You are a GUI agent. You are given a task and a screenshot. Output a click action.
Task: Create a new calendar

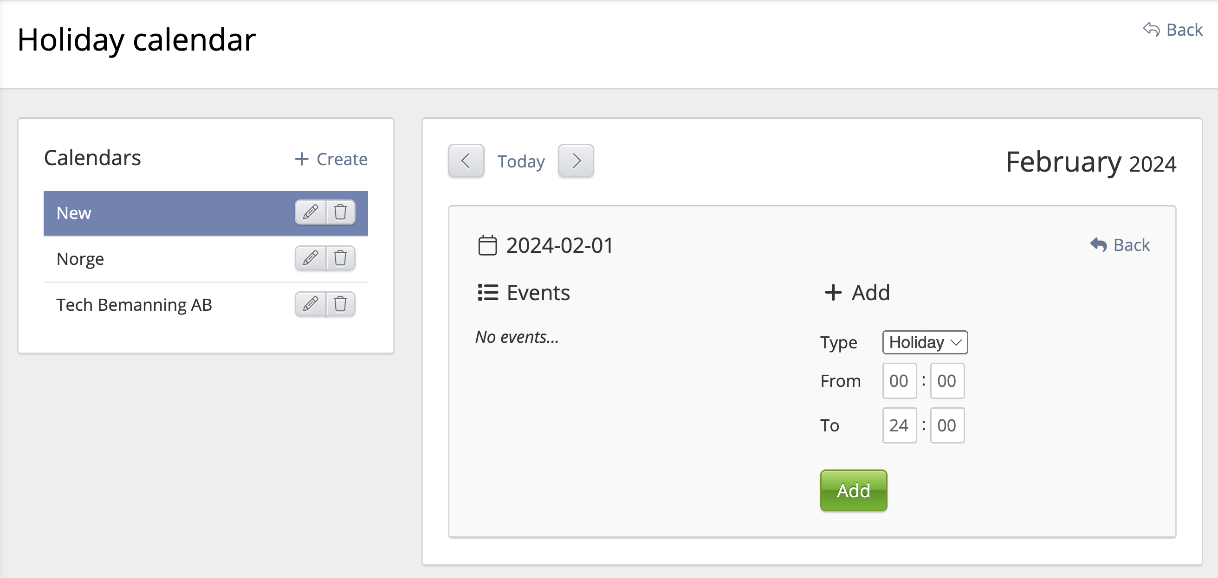coord(331,159)
